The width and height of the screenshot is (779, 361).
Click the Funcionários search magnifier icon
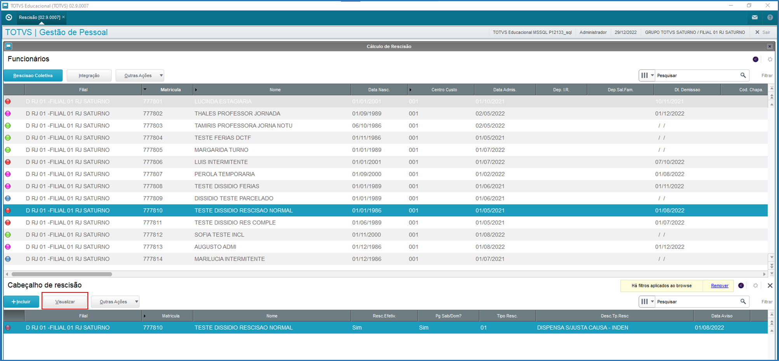pos(743,75)
